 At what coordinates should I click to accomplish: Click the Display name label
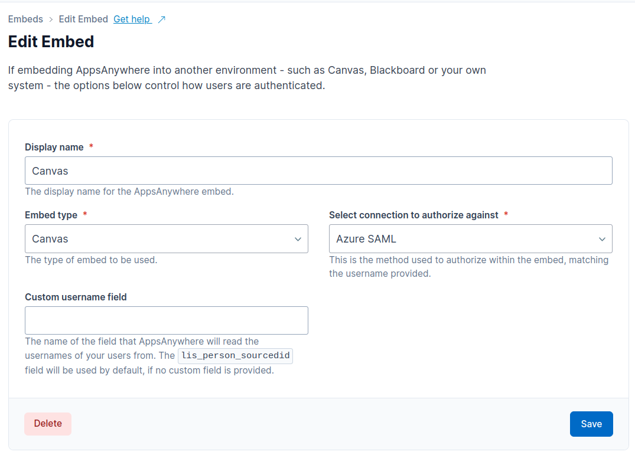tap(54, 147)
